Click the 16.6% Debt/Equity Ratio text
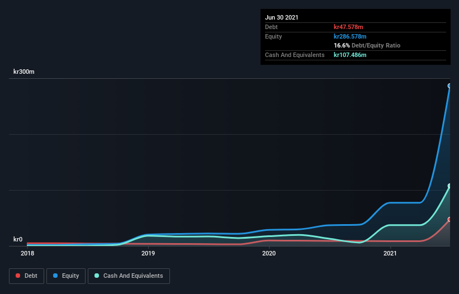Image resolution: width=459 pixels, height=294 pixels. (x=367, y=45)
